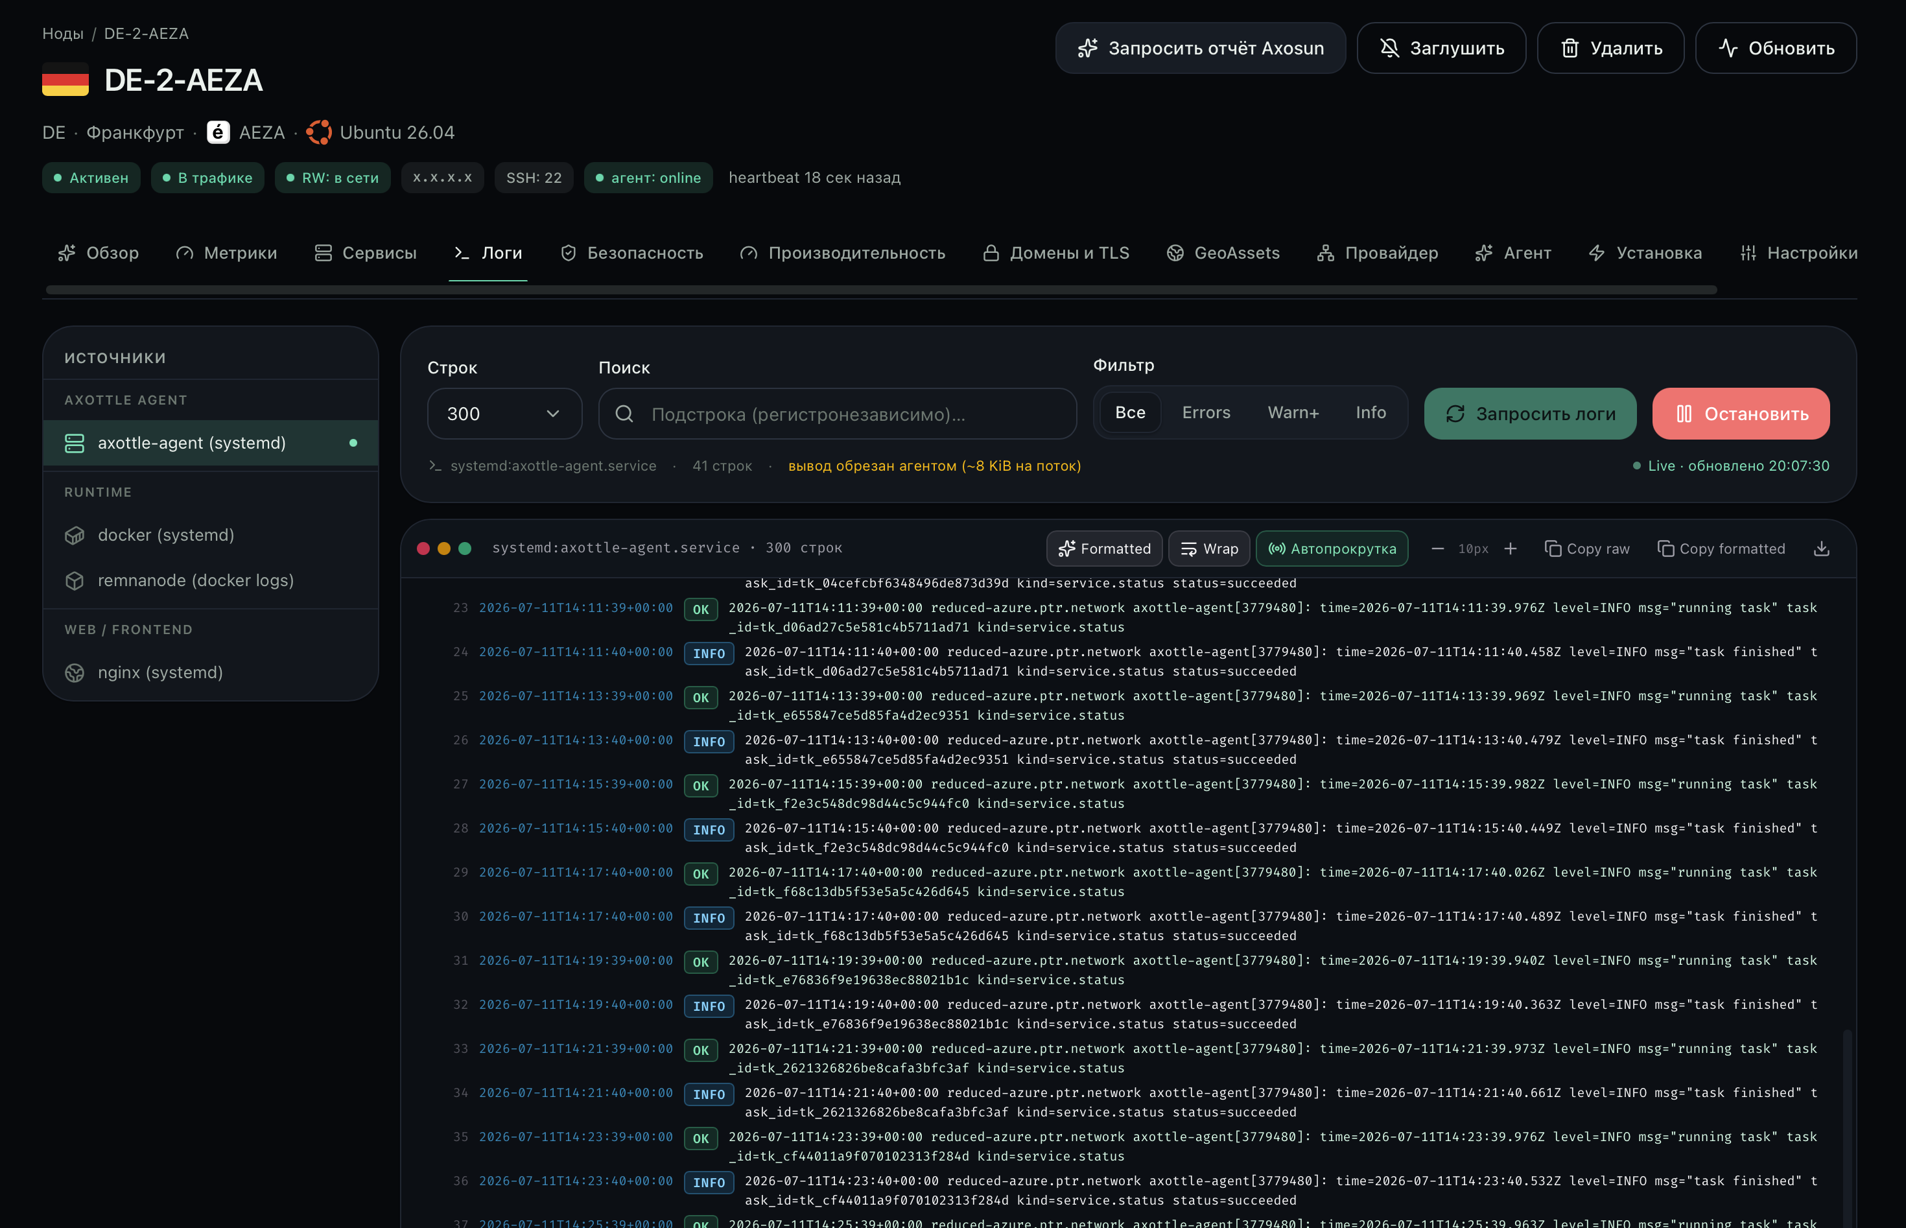Select the remnanode (docker logs) source

click(x=211, y=580)
